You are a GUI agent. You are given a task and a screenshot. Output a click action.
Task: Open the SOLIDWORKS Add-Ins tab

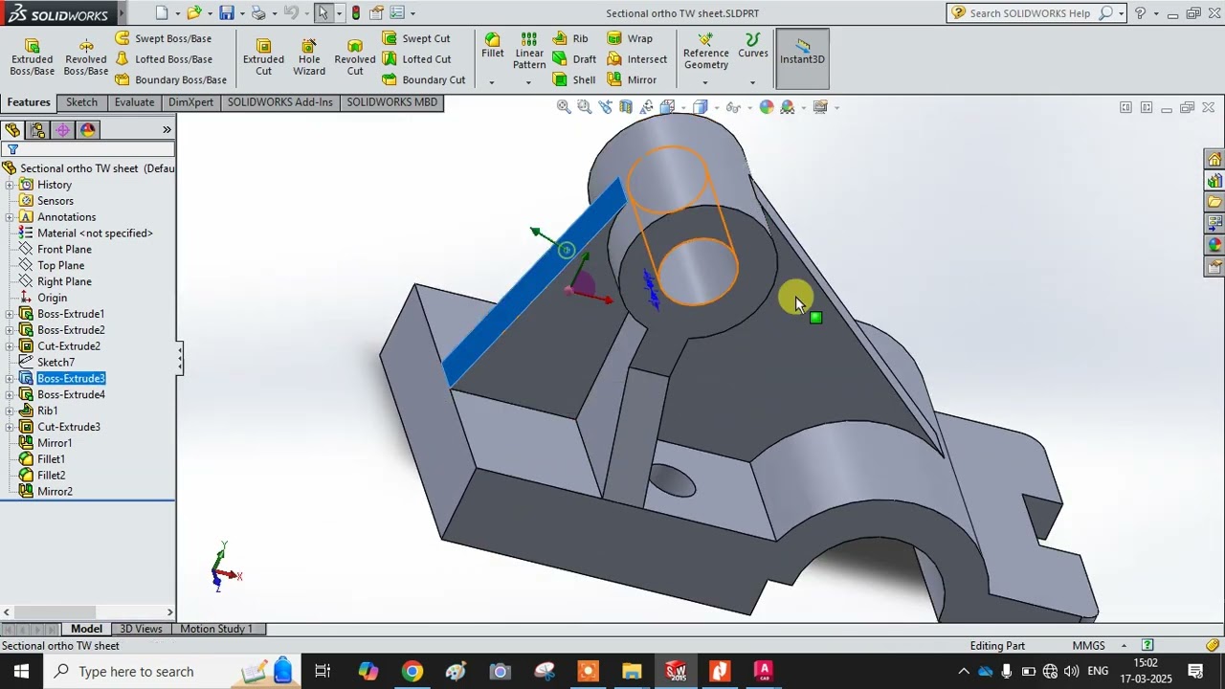(280, 102)
